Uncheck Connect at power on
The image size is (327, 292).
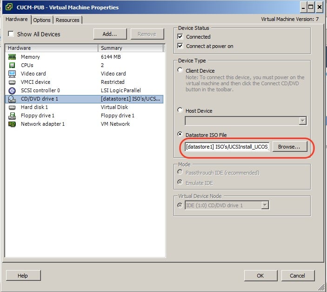[180, 46]
